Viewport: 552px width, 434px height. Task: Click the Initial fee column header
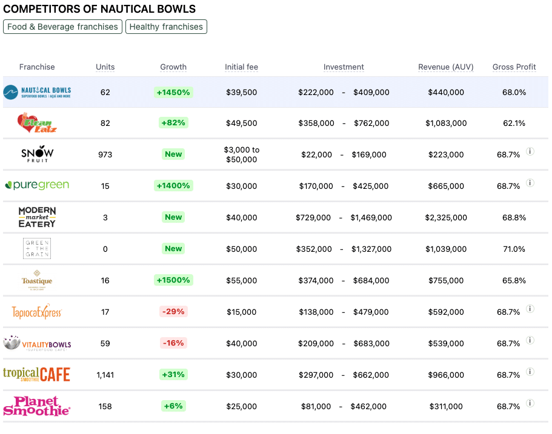242,67
